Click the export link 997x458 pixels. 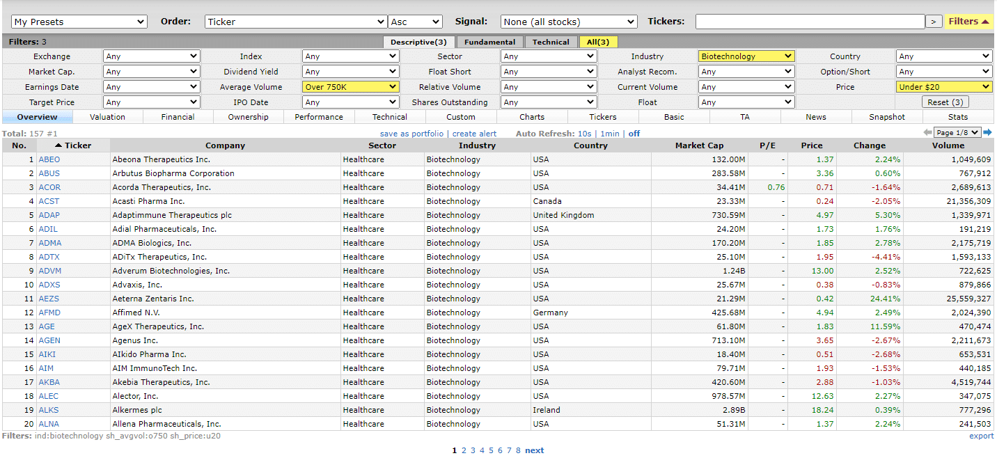(x=981, y=436)
